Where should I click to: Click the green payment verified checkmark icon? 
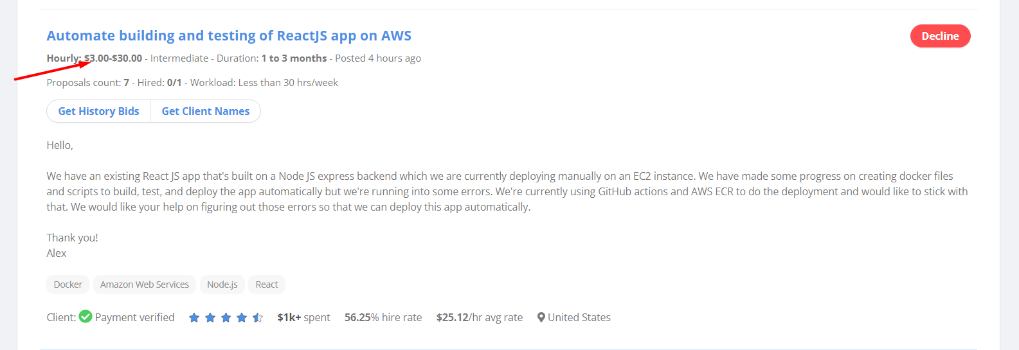click(x=86, y=317)
